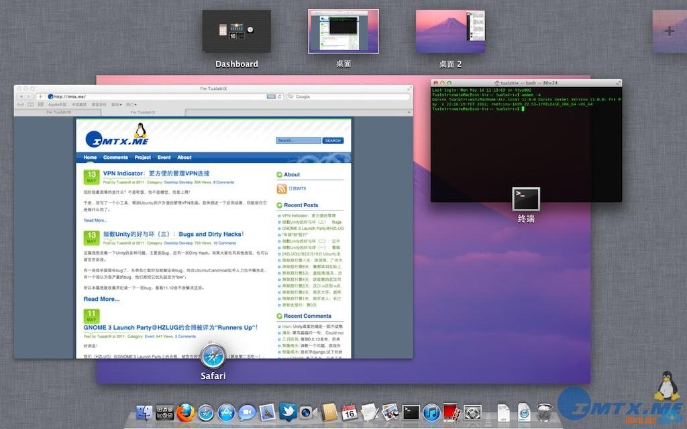Add a new desktop with the plus button
Image resolution: width=687 pixels, height=429 pixels.
pos(670,32)
